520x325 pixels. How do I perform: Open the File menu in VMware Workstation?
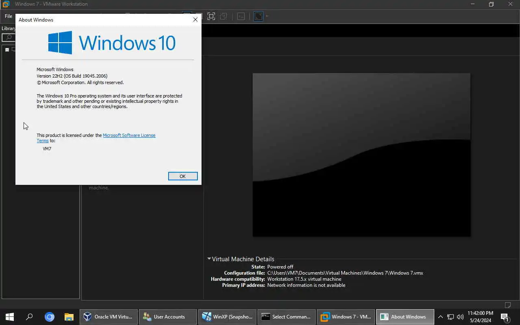pos(9,16)
